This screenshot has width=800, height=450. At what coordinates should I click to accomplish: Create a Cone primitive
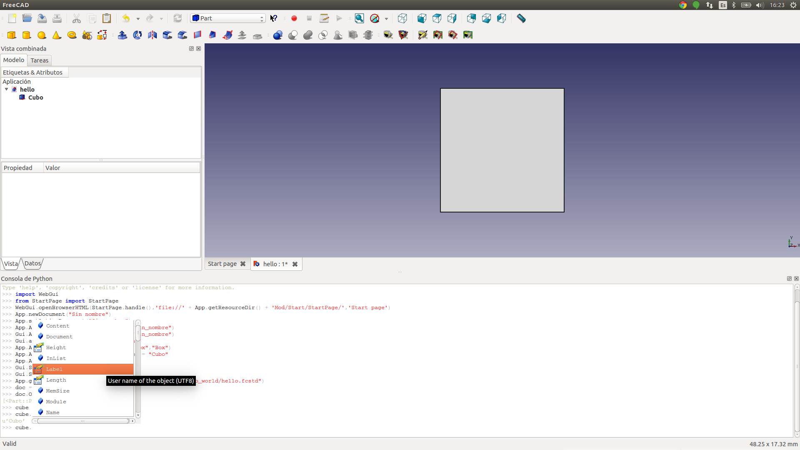pyautogui.click(x=57, y=35)
